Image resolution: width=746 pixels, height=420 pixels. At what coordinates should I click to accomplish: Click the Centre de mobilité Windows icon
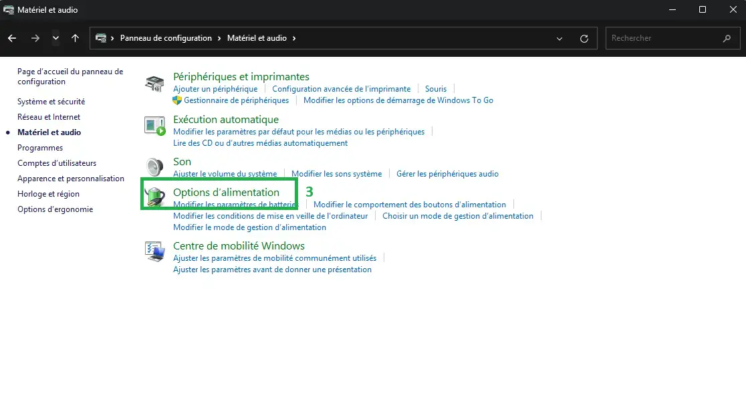point(154,251)
